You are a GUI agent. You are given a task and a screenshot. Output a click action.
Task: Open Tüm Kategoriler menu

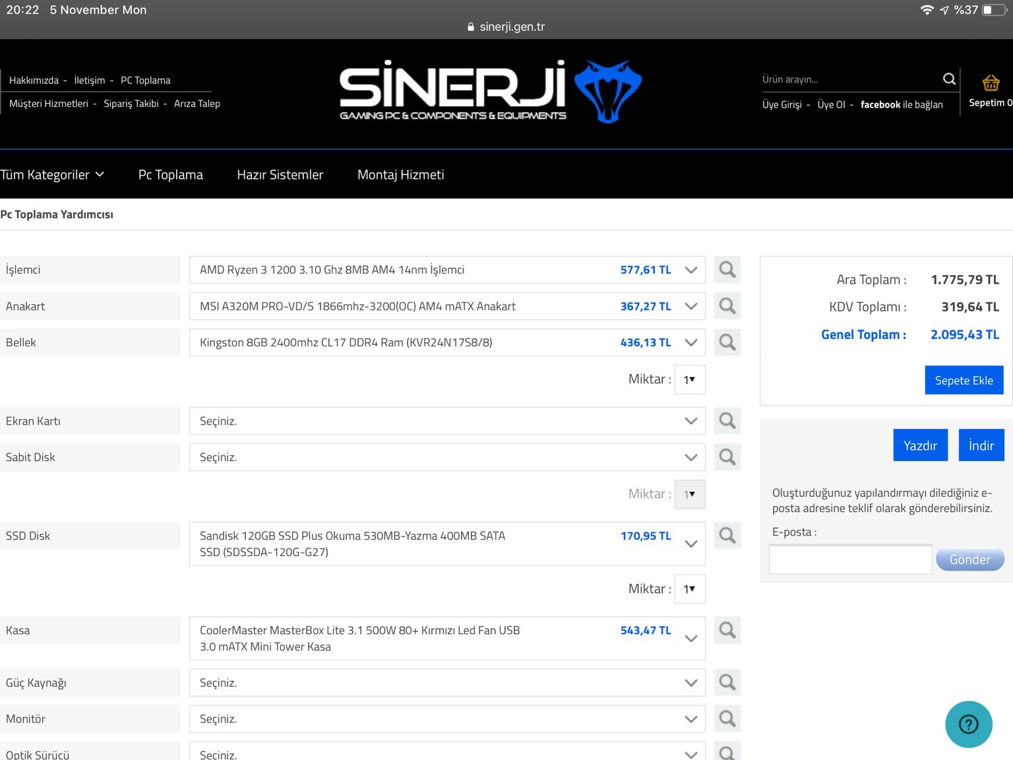pos(52,175)
